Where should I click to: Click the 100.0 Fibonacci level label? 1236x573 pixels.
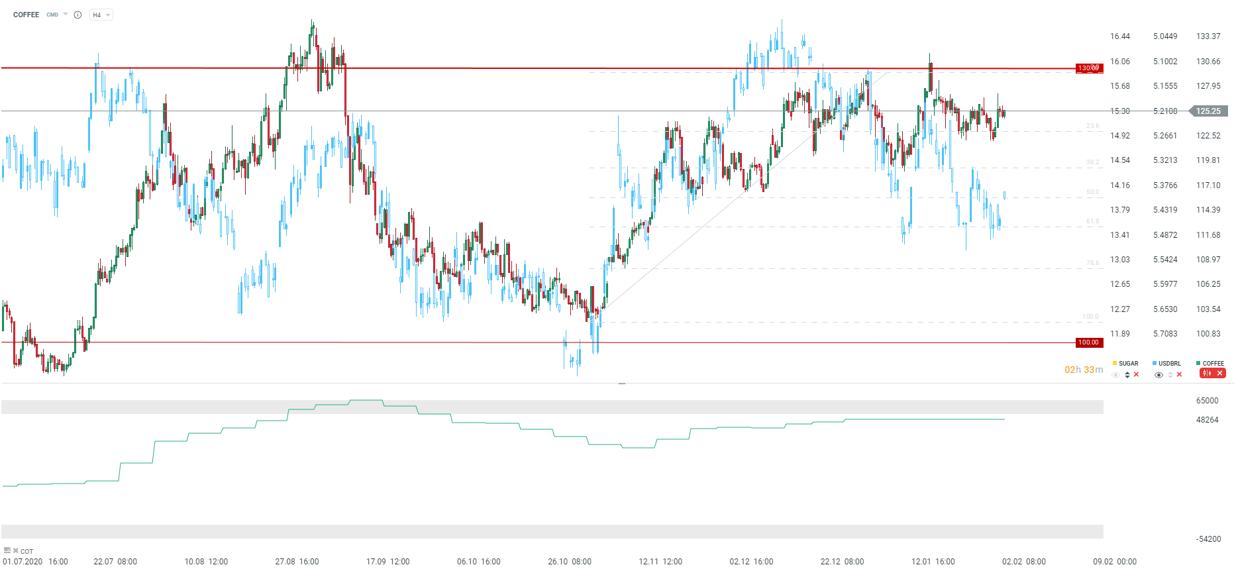[1090, 317]
